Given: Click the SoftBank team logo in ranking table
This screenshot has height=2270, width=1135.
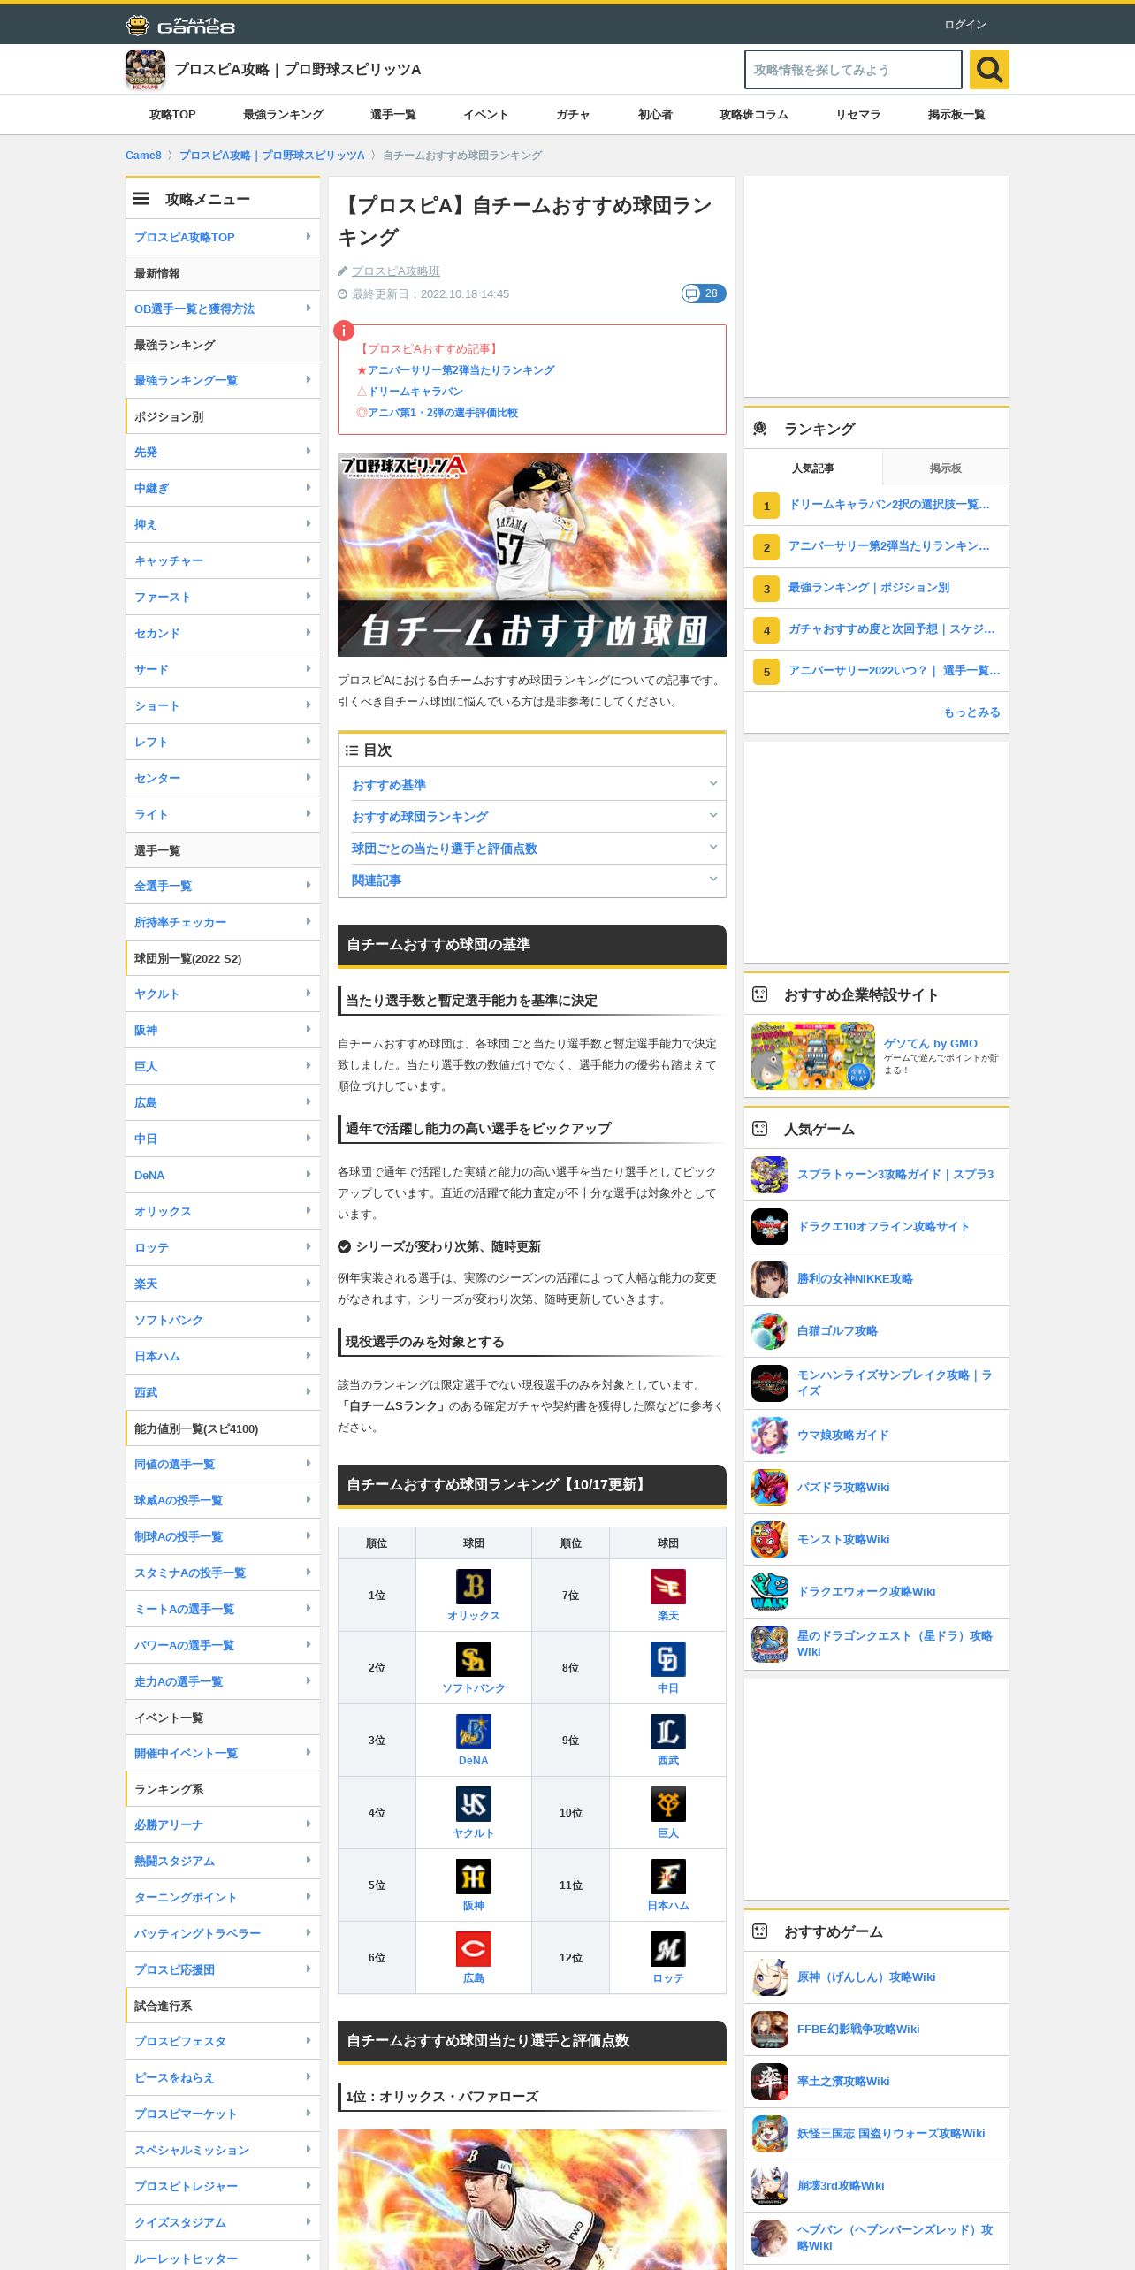Looking at the screenshot, I should tap(474, 1659).
